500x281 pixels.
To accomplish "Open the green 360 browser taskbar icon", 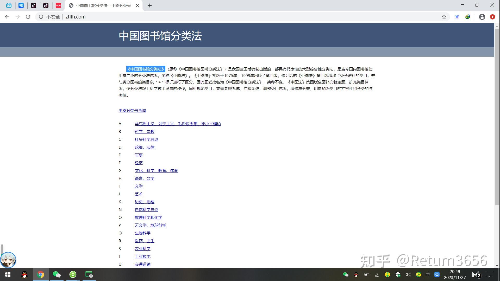I will [73, 274].
